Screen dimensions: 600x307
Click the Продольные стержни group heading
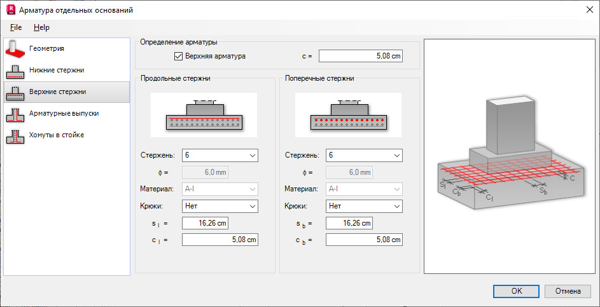[x=175, y=78]
